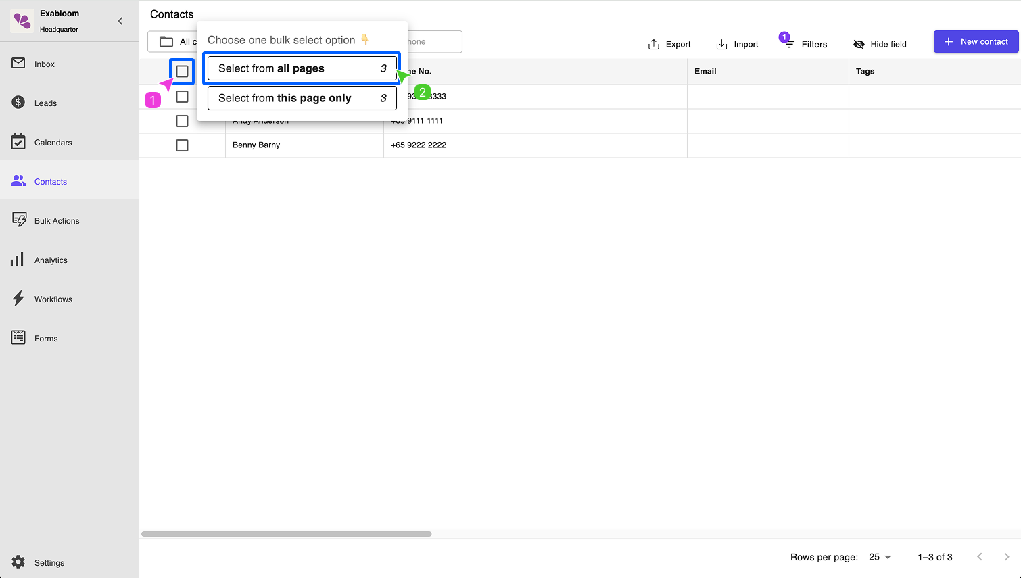Viewport: 1021px width, 578px height.
Task: Check the Andy Anderson row checkbox
Action: coord(182,121)
